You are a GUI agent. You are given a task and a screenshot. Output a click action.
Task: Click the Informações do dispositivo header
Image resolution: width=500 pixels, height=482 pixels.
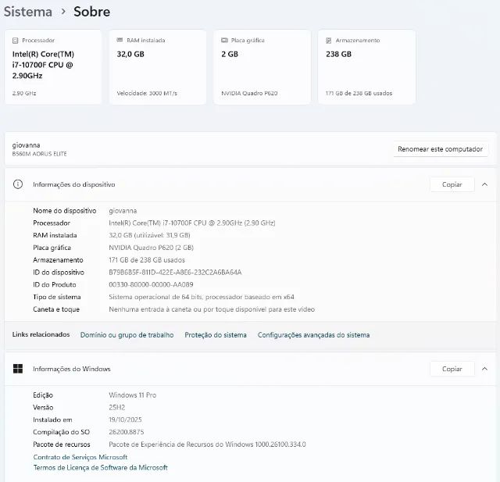pos(250,184)
